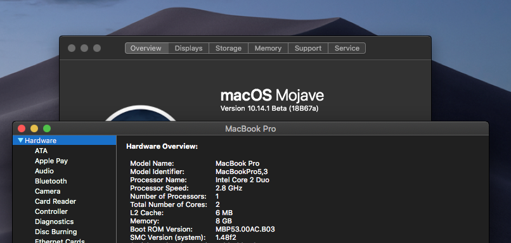Click the 2.8 GHz processor speed value

point(229,188)
